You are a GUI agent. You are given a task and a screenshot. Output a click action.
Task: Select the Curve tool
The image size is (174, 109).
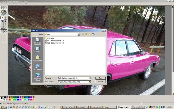click(5, 25)
